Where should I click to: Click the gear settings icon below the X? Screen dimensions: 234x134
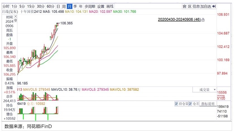(x=16, y=20)
